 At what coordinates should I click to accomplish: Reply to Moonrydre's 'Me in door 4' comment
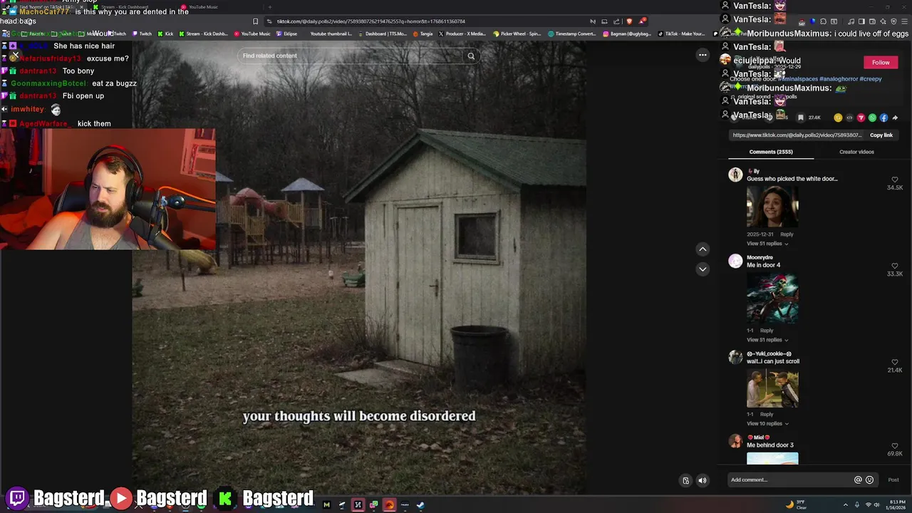767,331
